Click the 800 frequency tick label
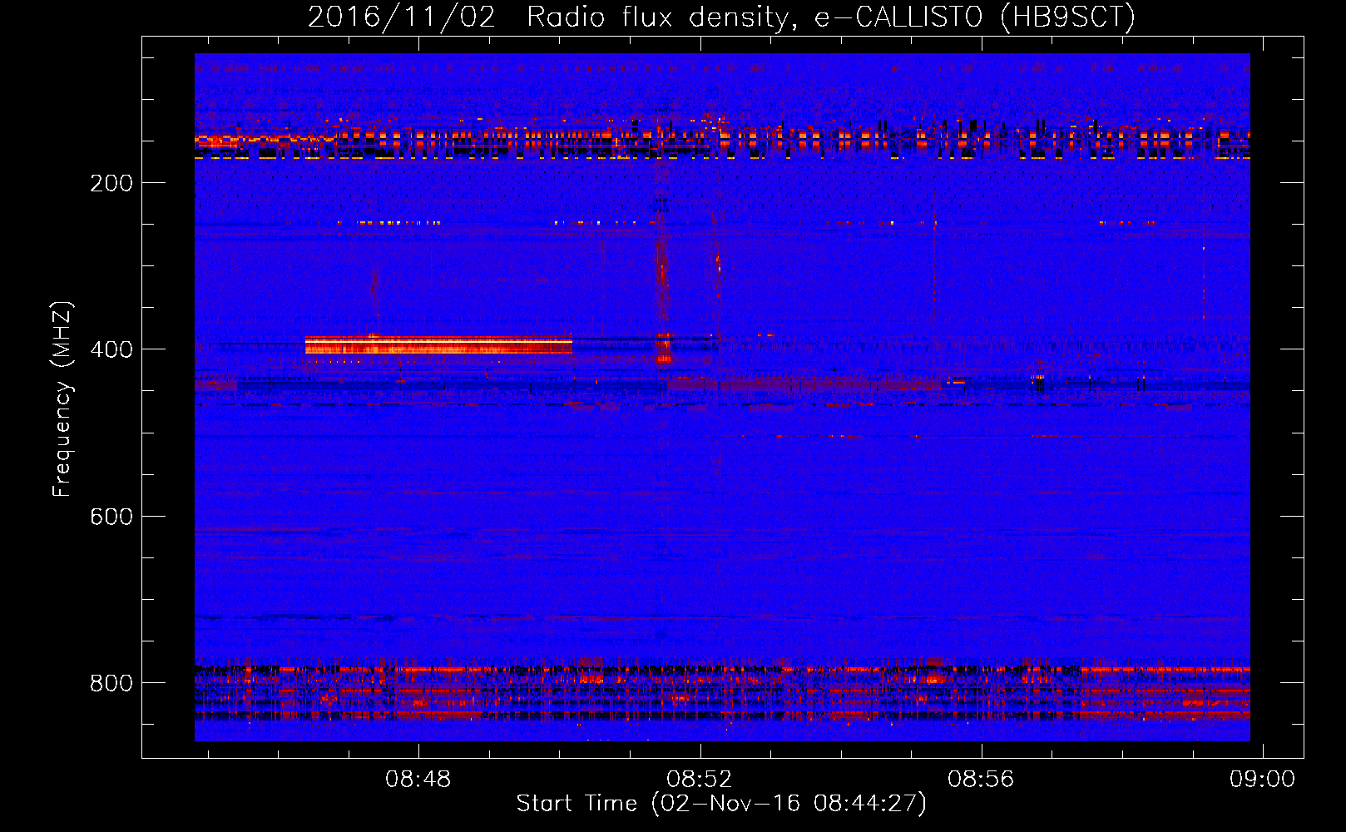The height and width of the screenshot is (832, 1346). (x=111, y=683)
